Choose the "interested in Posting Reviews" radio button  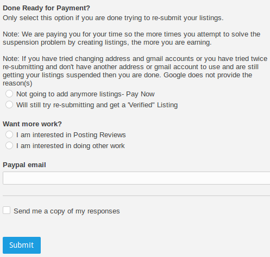[9, 134]
